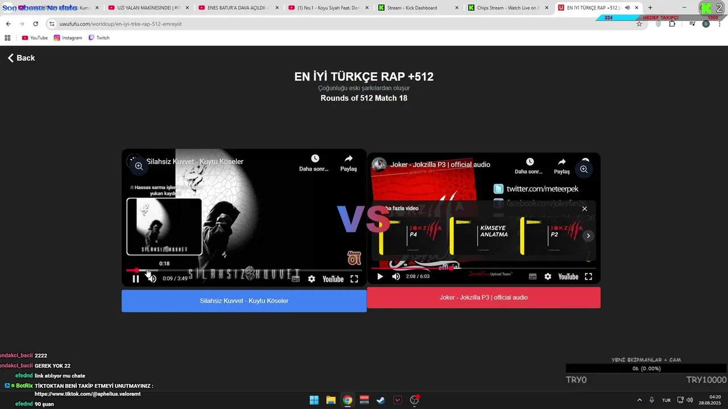Open Voicemeeter from the taskbar

tap(364, 400)
